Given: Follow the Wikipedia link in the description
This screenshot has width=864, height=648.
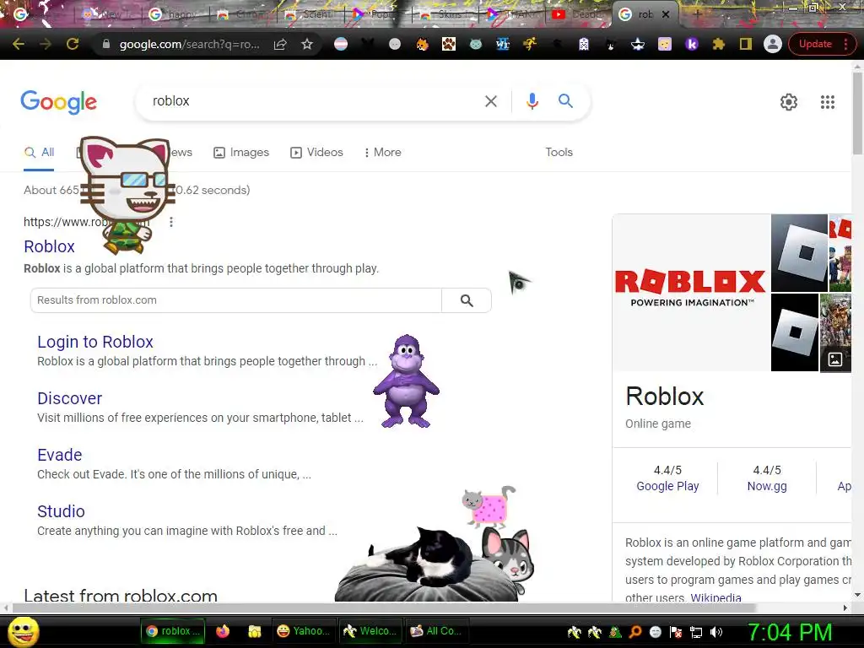Looking at the screenshot, I should pos(715,597).
